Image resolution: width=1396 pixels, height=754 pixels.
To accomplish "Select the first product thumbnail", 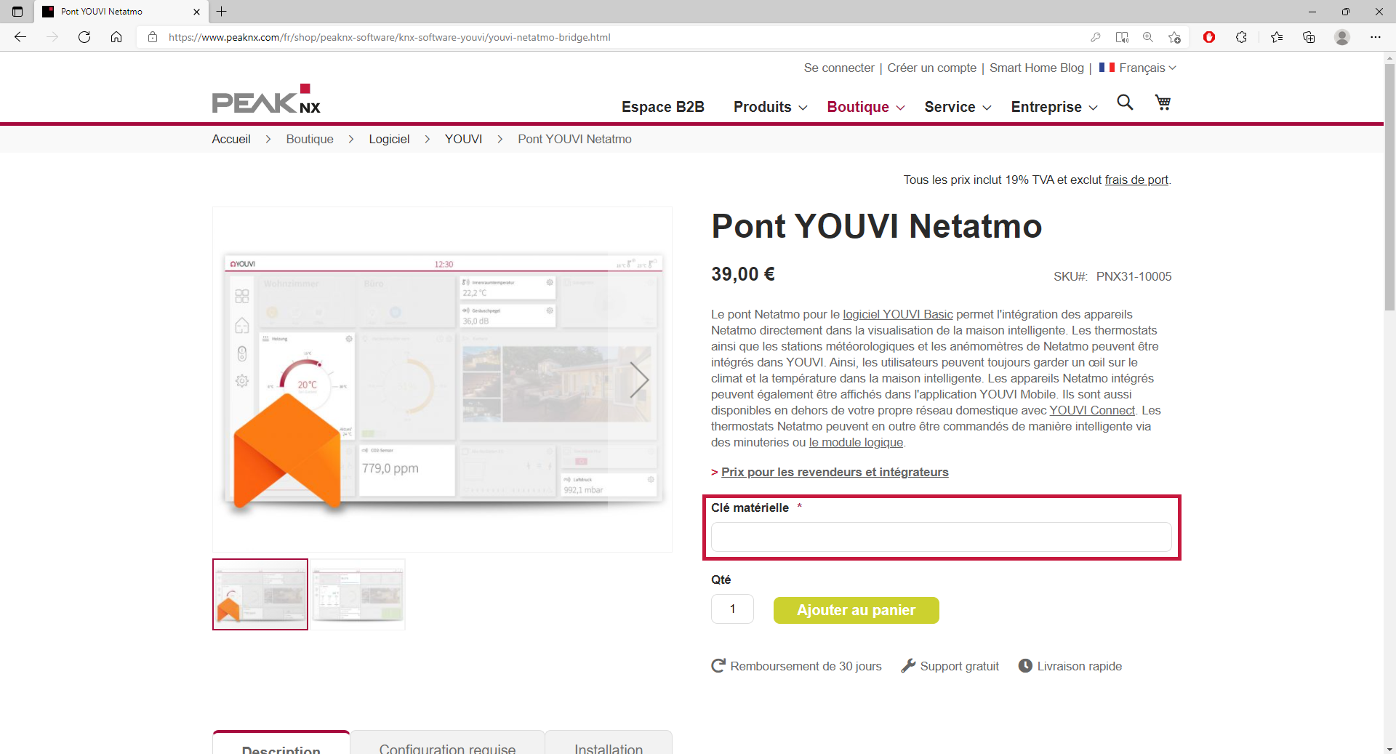I will click(x=260, y=594).
